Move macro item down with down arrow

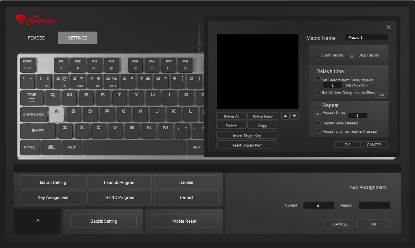pos(294,116)
